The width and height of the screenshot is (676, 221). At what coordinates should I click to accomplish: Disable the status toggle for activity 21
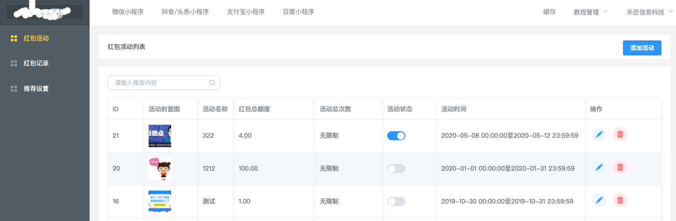(x=396, y=136)
